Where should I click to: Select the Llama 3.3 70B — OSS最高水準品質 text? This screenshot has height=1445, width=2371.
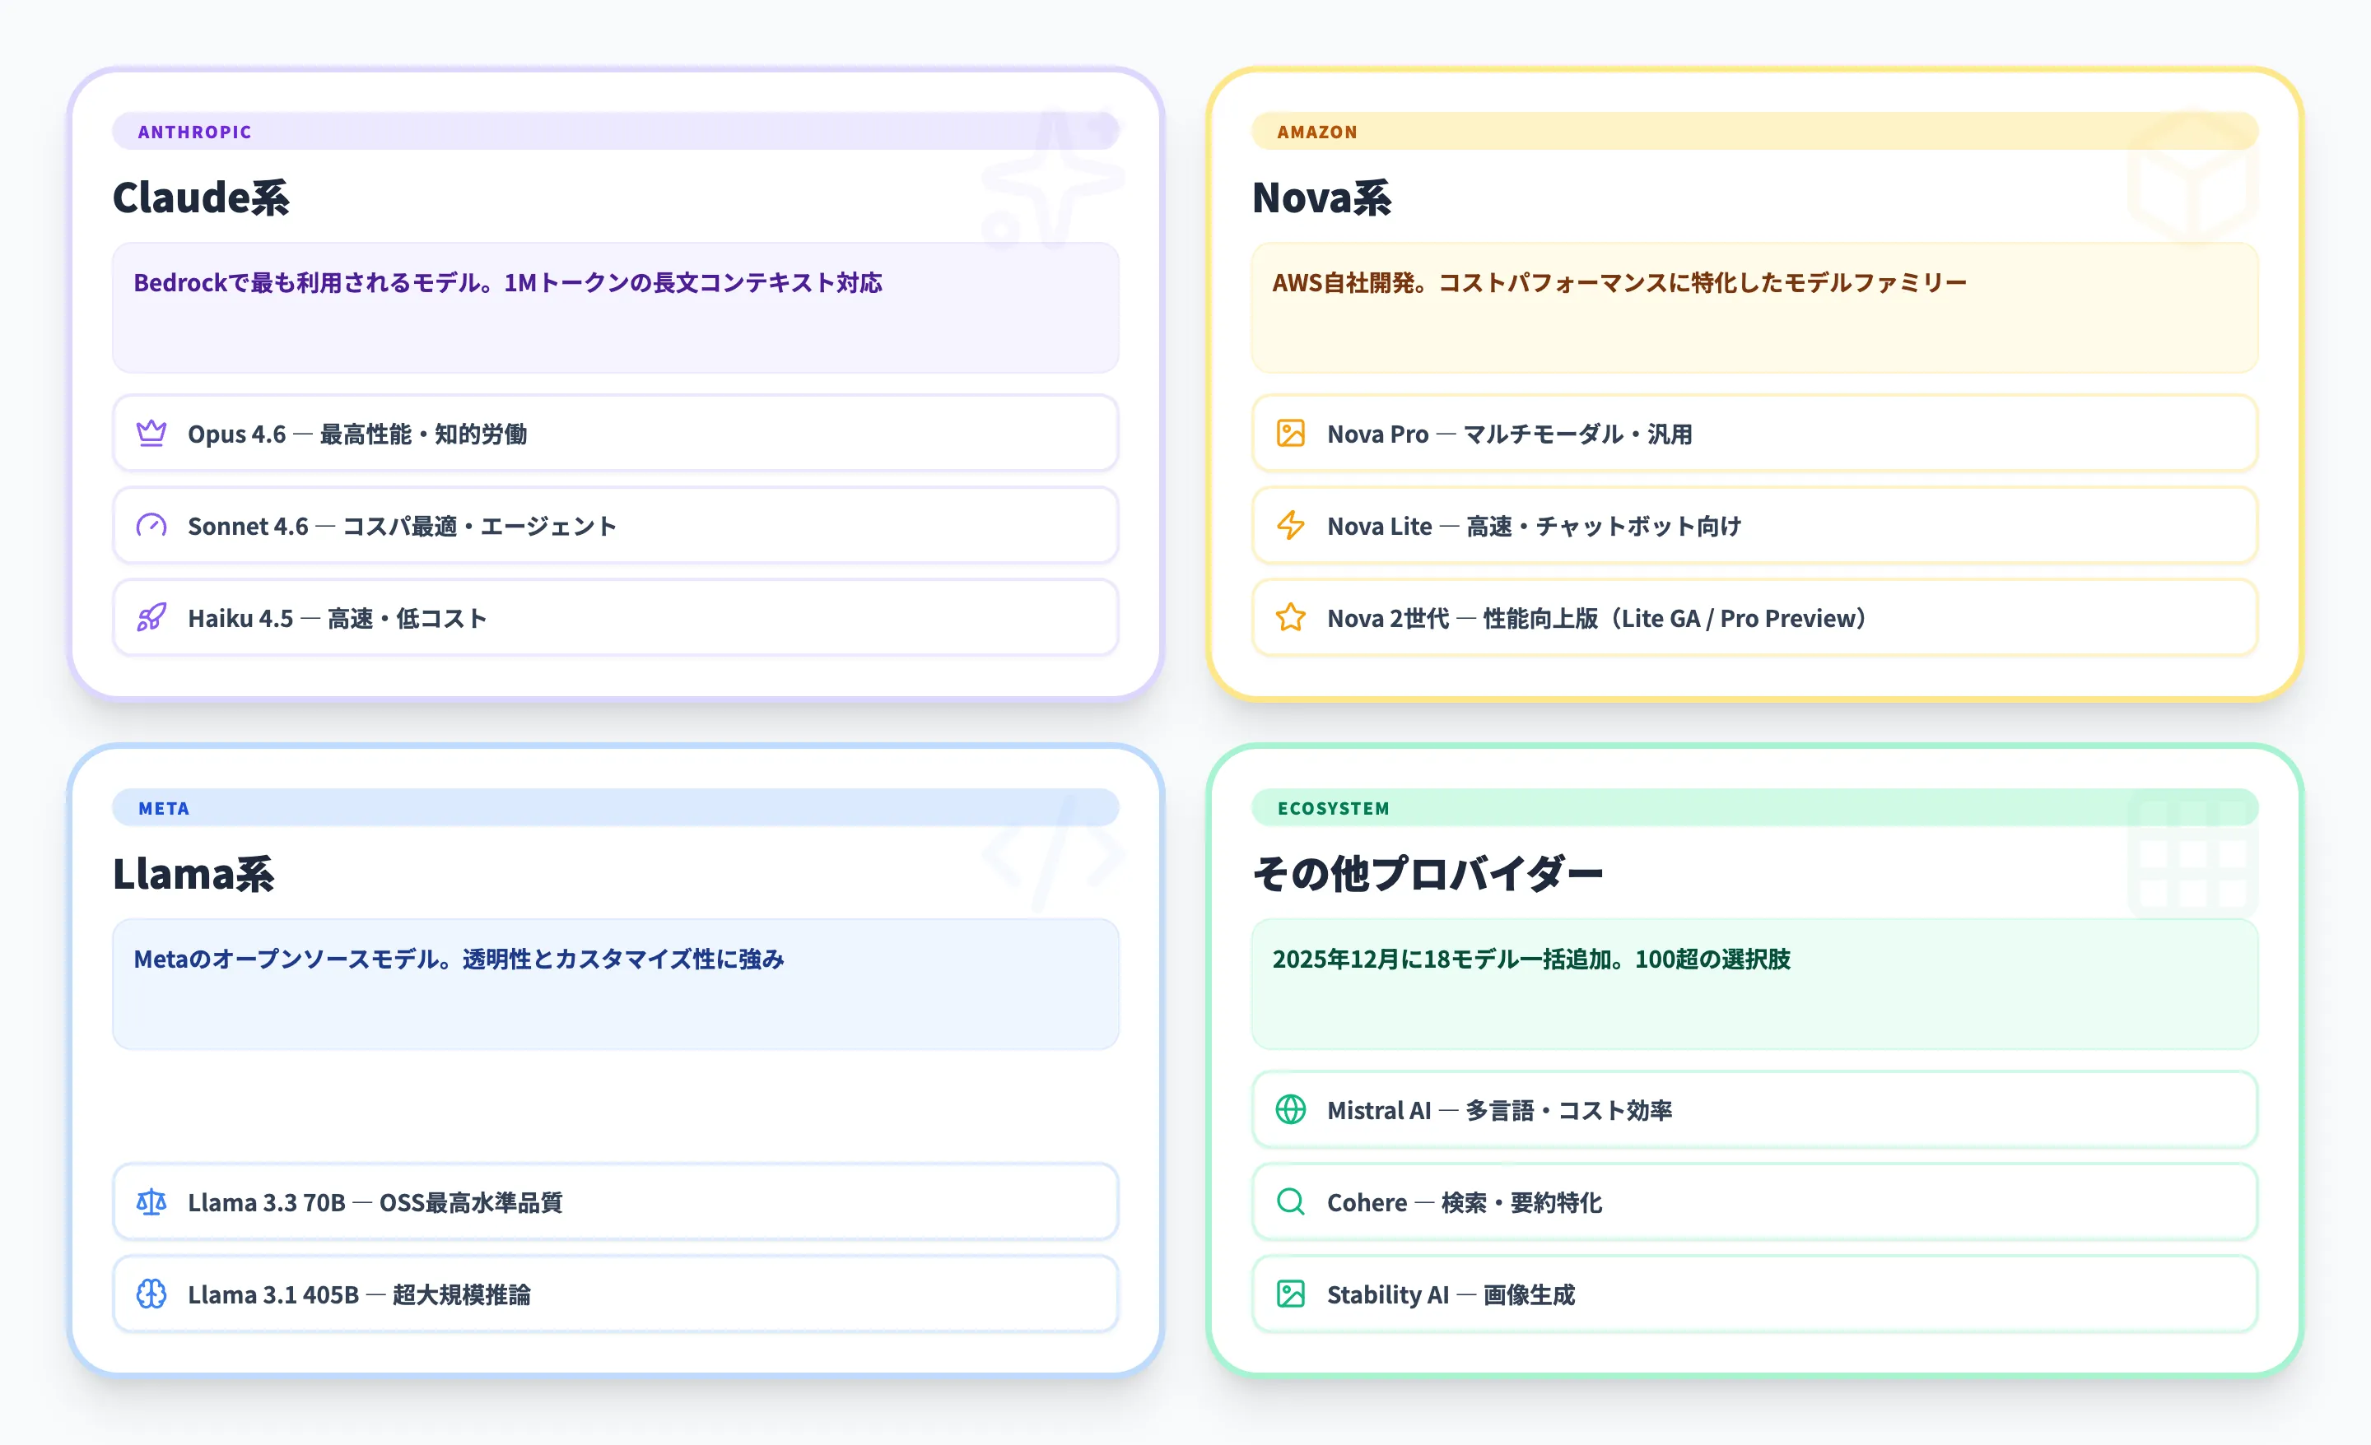pos(375,1202)
